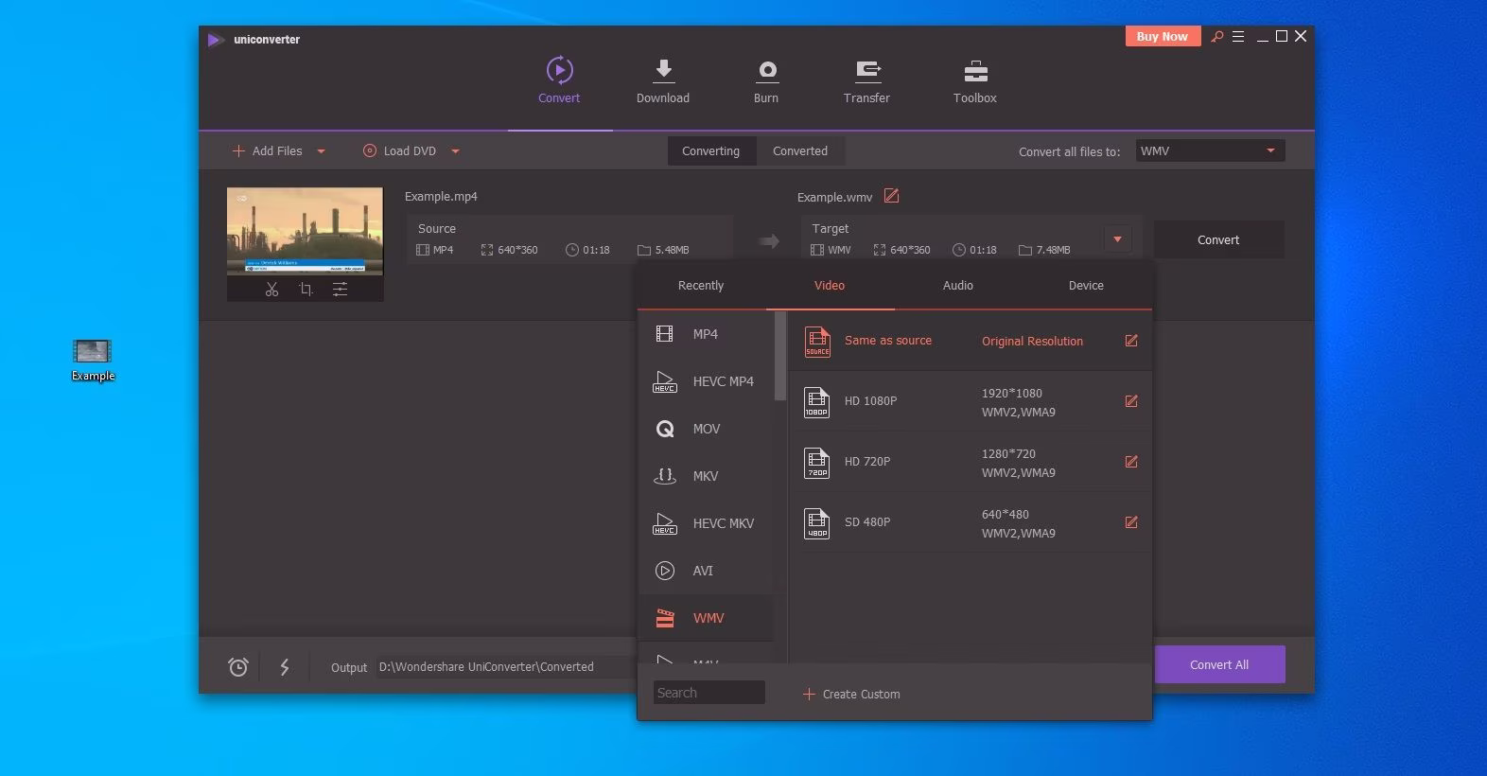Open the Toolbox section

975,81
